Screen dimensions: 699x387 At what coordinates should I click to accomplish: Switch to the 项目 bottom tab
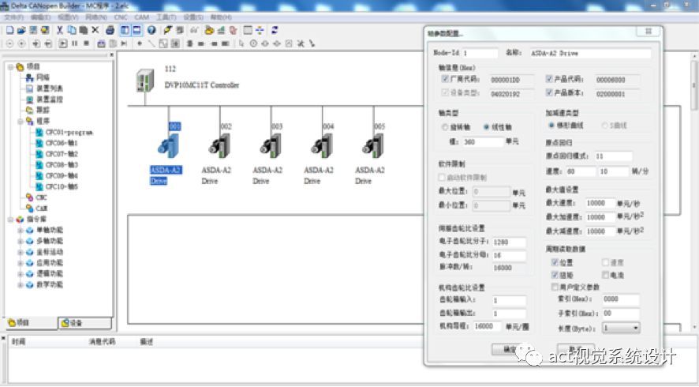point(31,323)
